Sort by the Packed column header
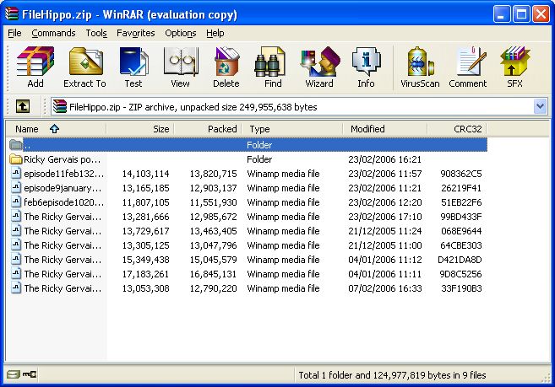 pyautogui.click(x=208, y=129)
